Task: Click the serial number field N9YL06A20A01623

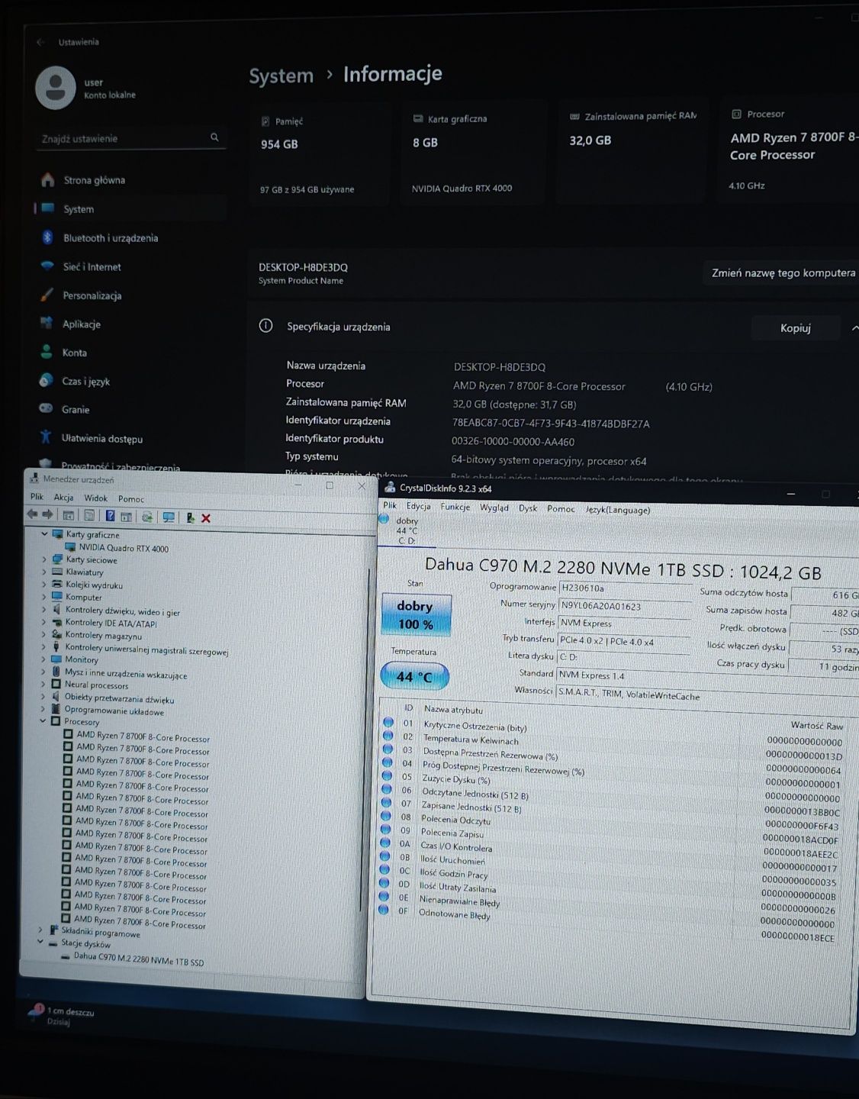Action: (x=626, y=607)
